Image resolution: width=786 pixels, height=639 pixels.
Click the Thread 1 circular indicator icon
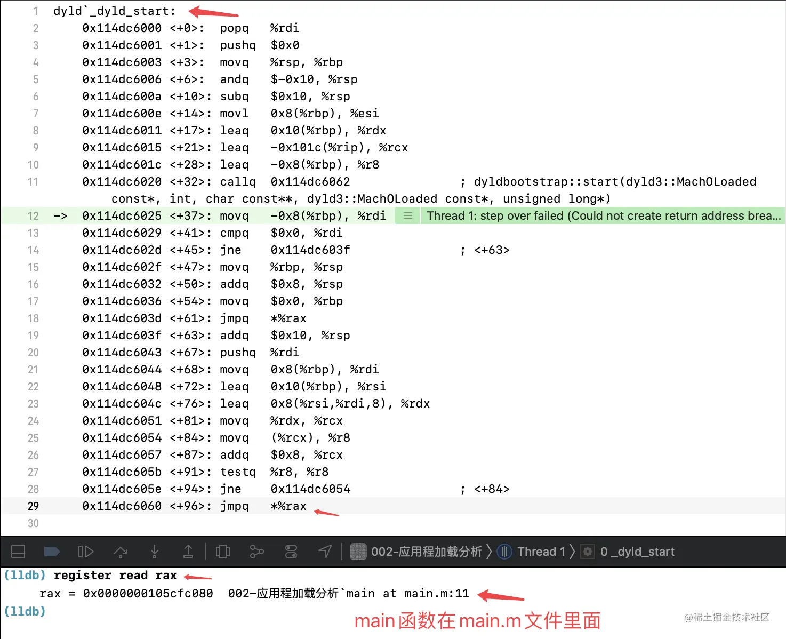tap(504, 552)
